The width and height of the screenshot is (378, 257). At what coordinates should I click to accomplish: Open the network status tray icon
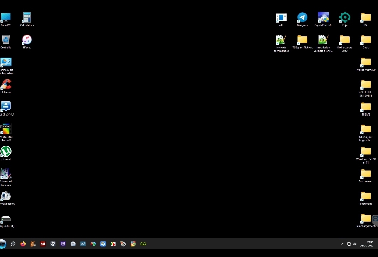tap(349, 244)
